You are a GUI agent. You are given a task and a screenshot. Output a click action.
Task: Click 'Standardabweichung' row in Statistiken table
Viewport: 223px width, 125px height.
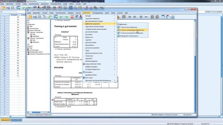tap(66, 44)
